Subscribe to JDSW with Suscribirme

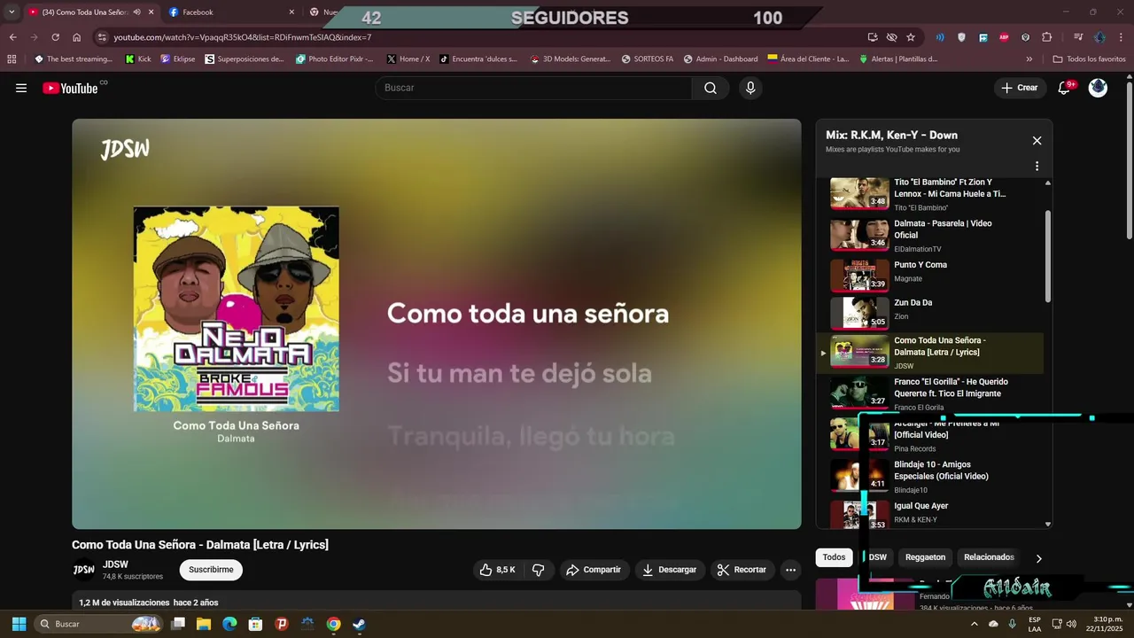211,570
